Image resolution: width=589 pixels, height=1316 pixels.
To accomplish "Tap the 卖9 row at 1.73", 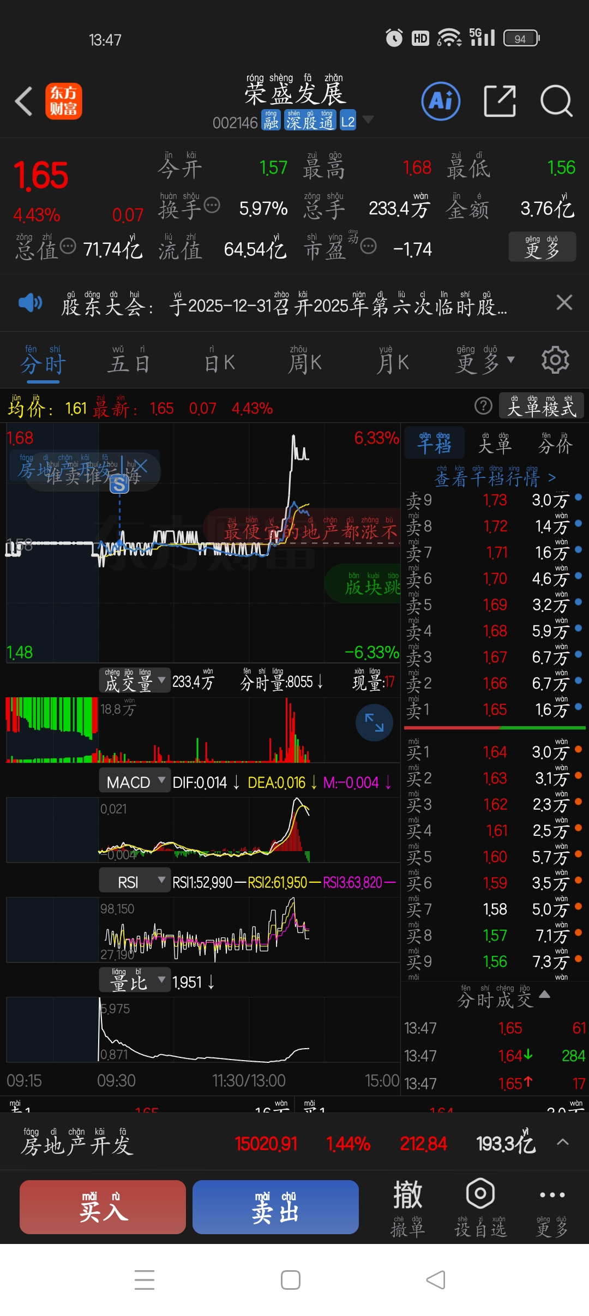I will tap(494, 500).
